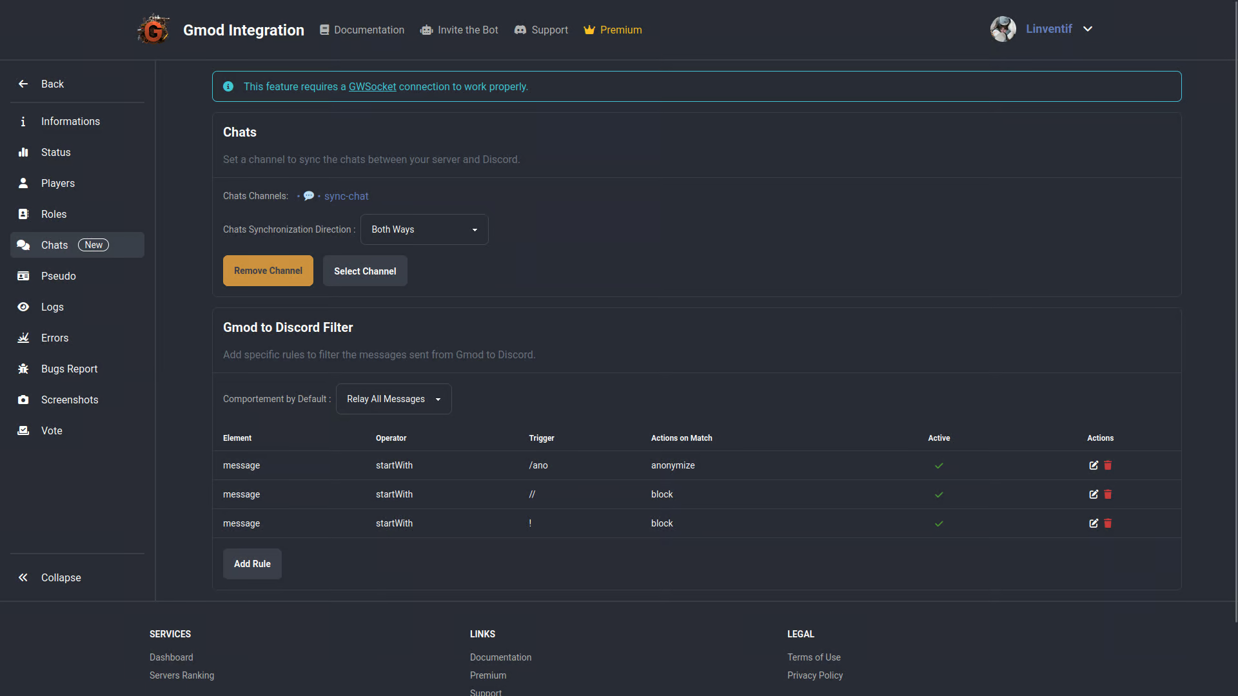The height and width of the screenshot is (696, 1238).
Task: Click the Collapse double-chevron icon
Action: coord(23,577)
